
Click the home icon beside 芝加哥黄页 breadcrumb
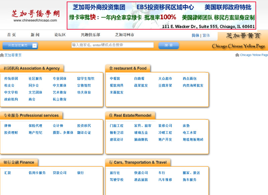click(x=2, y=55)
